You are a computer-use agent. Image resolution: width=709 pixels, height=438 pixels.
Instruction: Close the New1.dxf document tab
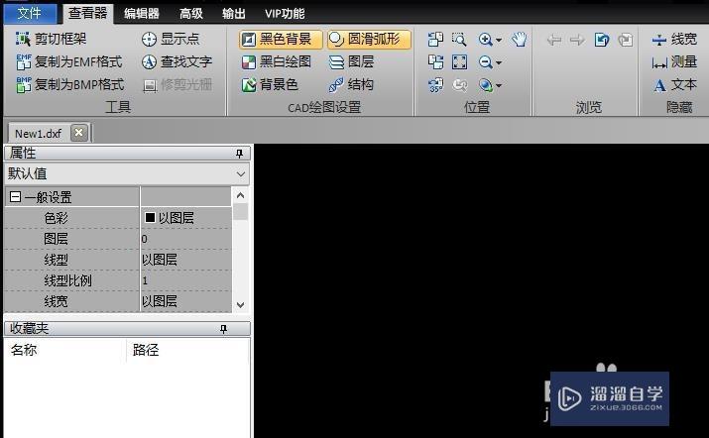pyautogui.click(x=78, y=133)
